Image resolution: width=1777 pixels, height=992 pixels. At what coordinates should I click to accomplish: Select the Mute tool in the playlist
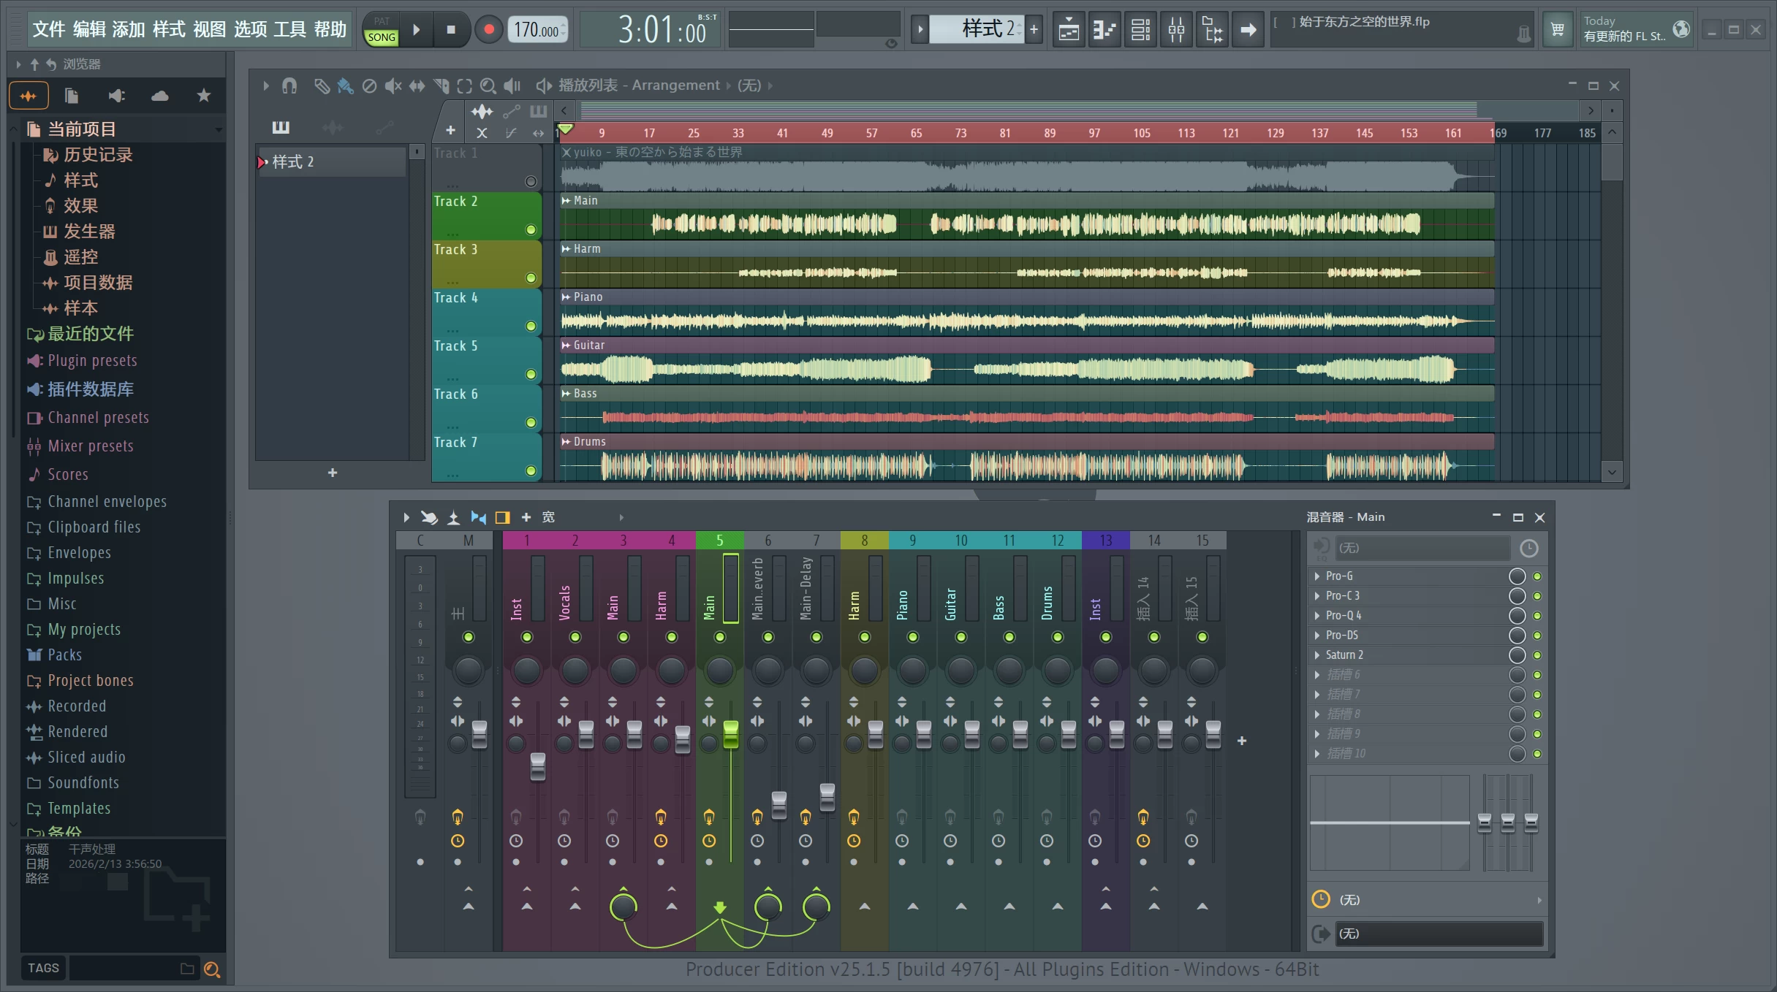coord(393,85)
